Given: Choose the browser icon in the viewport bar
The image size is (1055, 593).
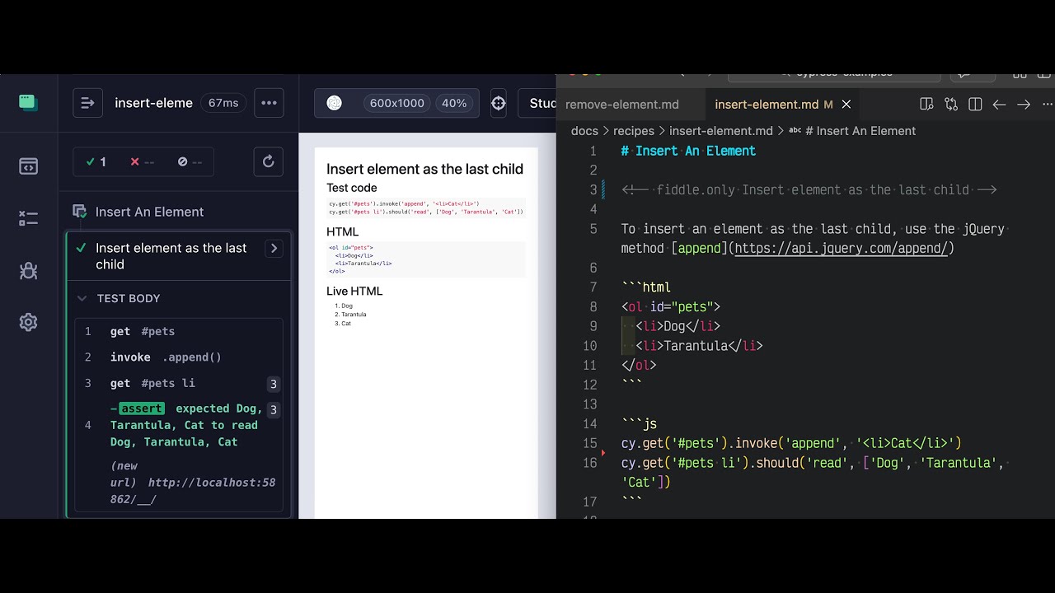Looking at the screenshot, I should pyautogui.click(x=334, y=103).
